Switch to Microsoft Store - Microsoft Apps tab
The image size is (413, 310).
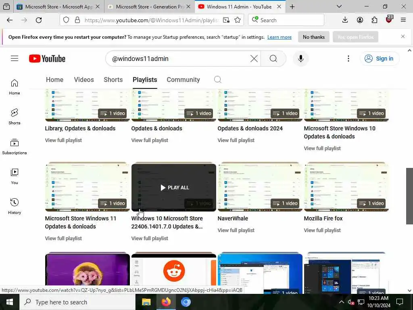pyautogui.click(x=59, y=7)
